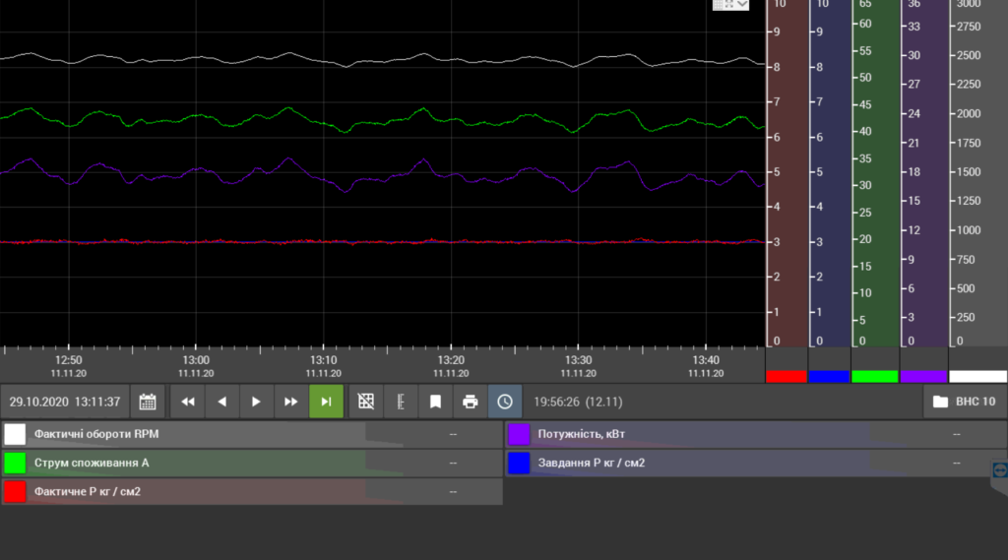
Task: Click the bookmark icon
Action: point(435,402)
